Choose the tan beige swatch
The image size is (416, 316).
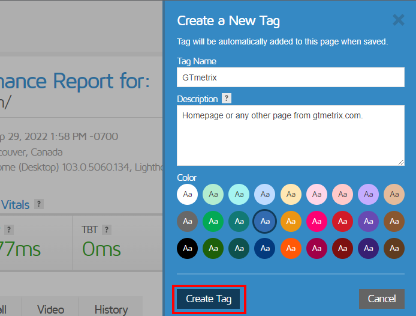pyautogui.click(x=394, y=194)
